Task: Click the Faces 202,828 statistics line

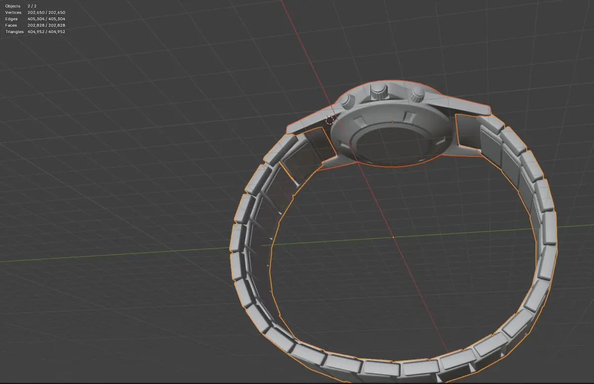Action: (x=35, y=25)
